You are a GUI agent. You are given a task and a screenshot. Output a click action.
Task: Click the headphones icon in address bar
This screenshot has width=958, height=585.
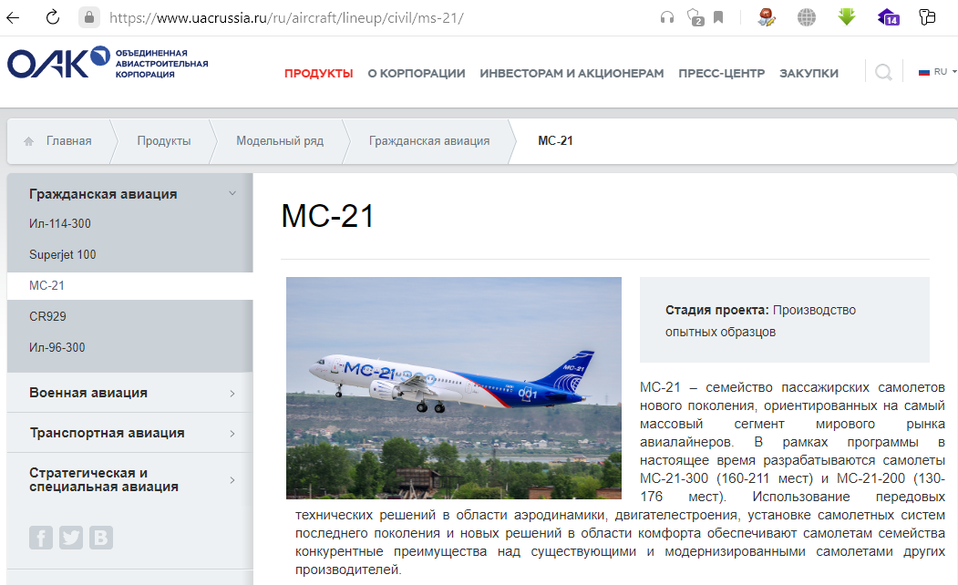point(667,17)
